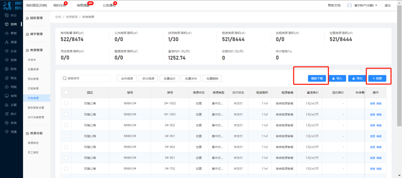Open the 智能 sidebar module
Viewport: 402px width, 178px height.
pos(11,33)
